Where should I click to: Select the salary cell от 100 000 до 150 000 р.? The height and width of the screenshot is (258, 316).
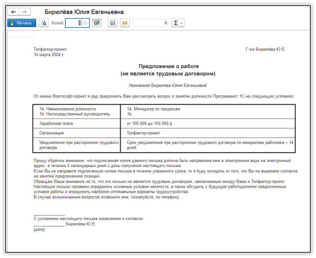click(208, 123)
